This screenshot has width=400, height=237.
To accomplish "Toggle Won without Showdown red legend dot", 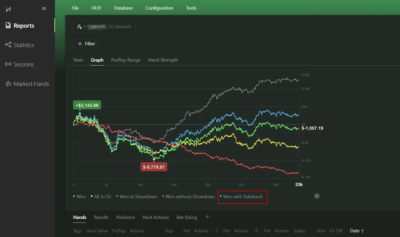I will coord(163,196).
